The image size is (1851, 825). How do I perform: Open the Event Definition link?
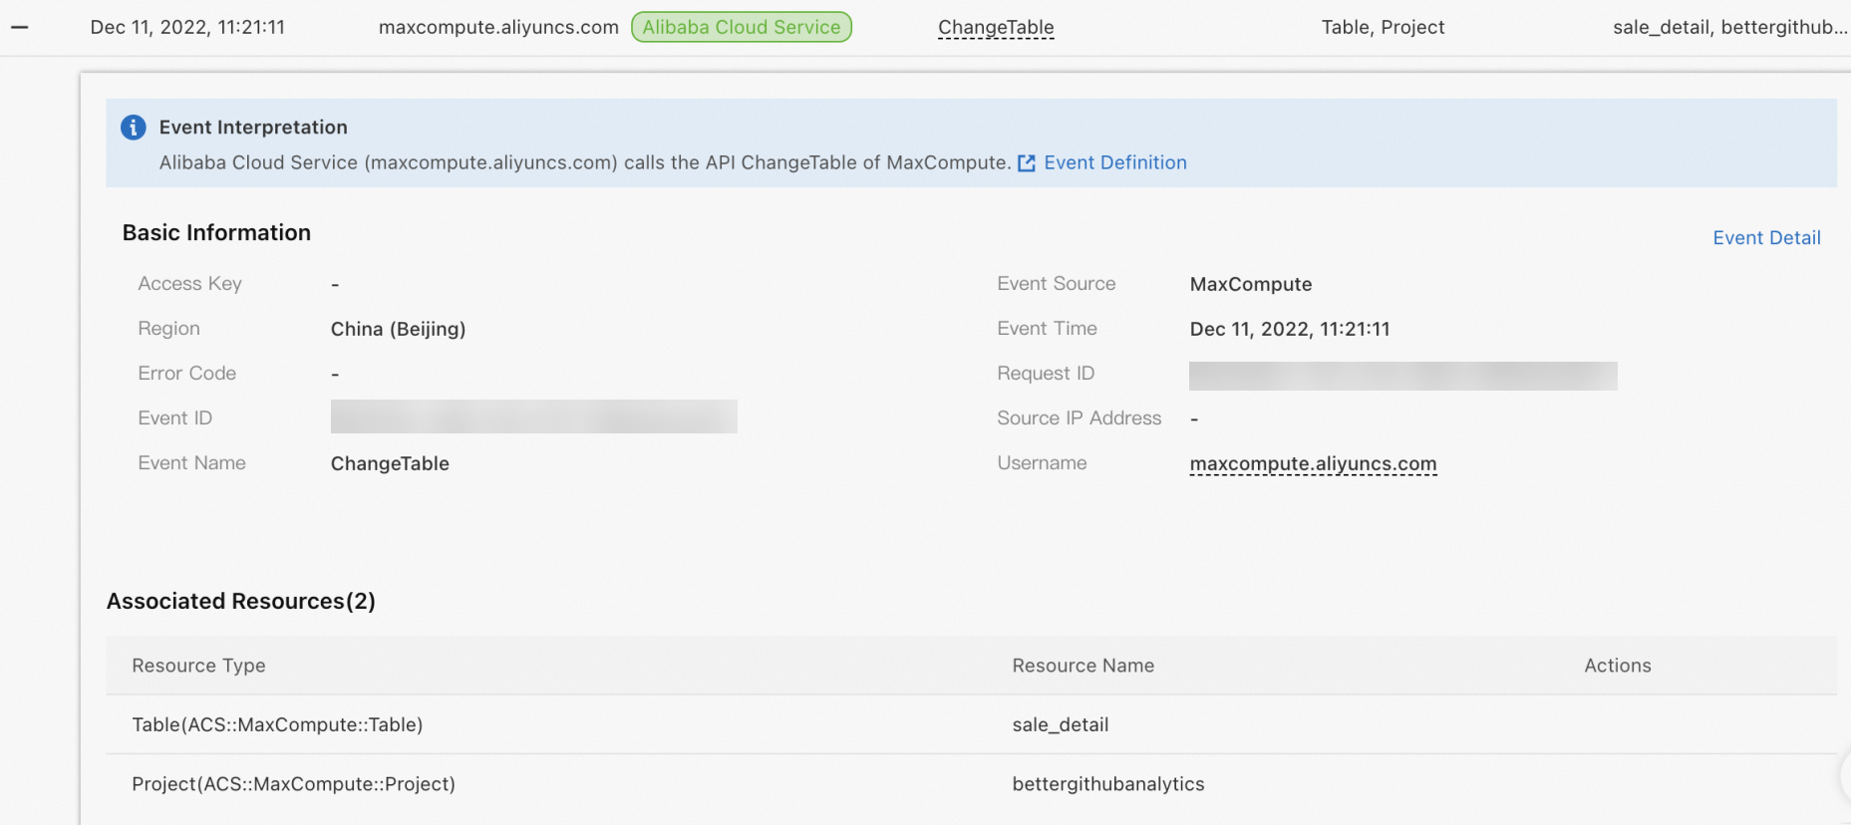point(1115,162)
